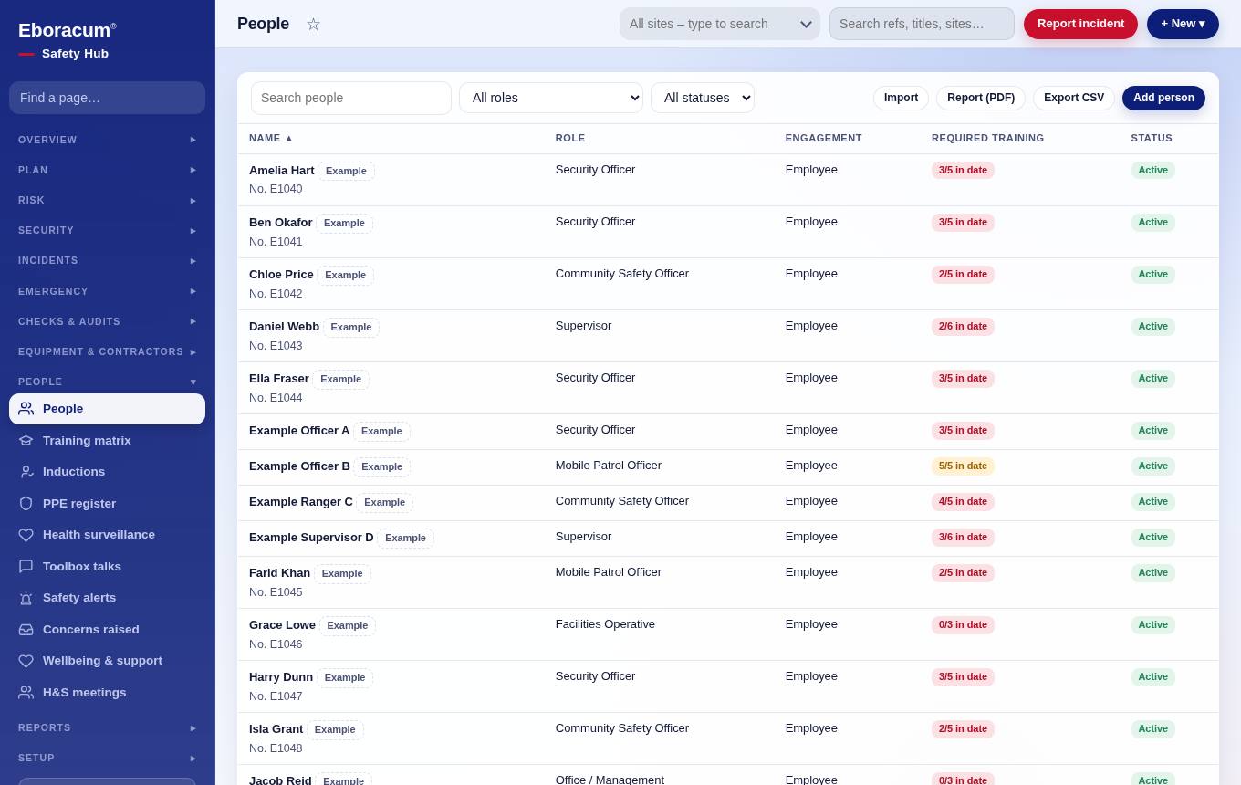
Task: Sort the table by the Name column header
Action: click(271, 138)
